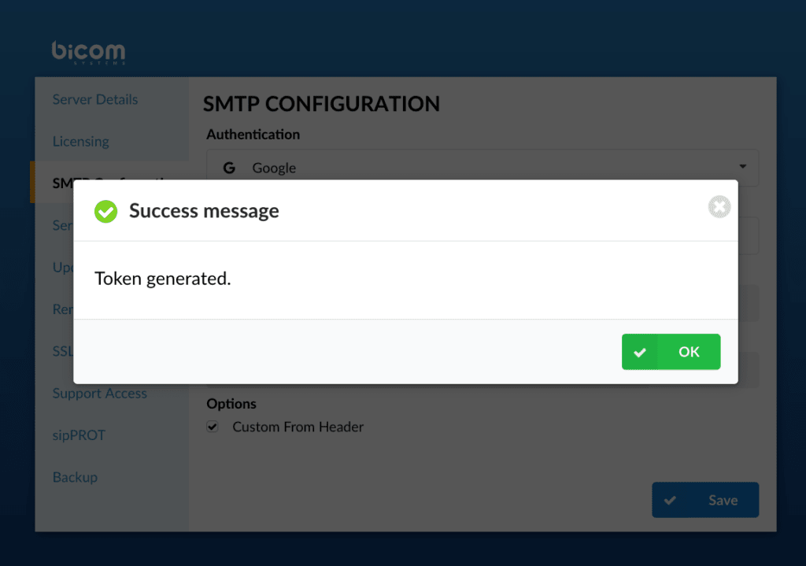Screen dimensions: 806x566
Task: Select sipPROT in sidebar
Action: tap(79, 435)
